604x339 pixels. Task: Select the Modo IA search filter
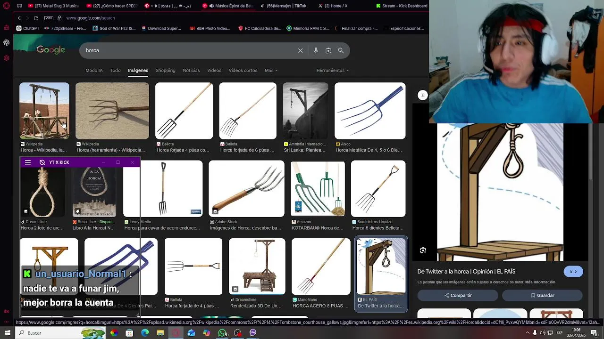point(94,70)
